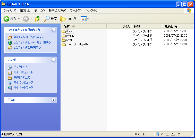This screenshot has width=195, height=138.
Task: Click the Windows flag logo in menu bar
Action: pyautogui.click(x=189, y=11)
